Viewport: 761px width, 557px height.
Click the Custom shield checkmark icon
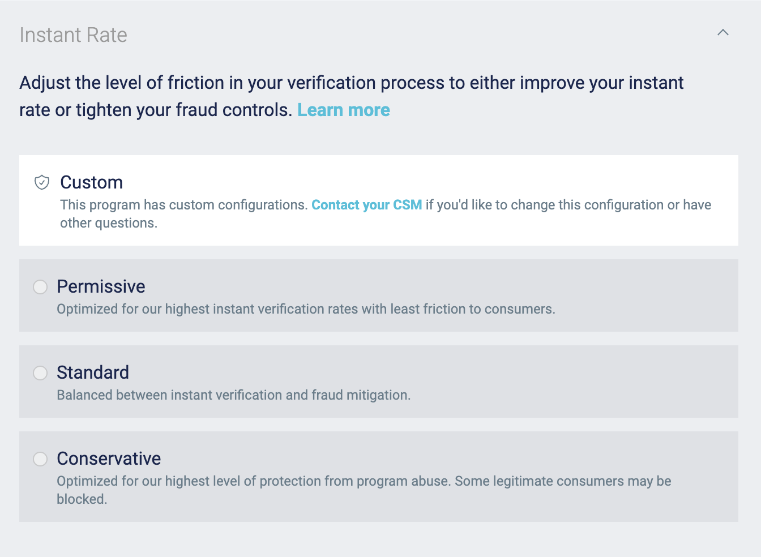point(42,182)
